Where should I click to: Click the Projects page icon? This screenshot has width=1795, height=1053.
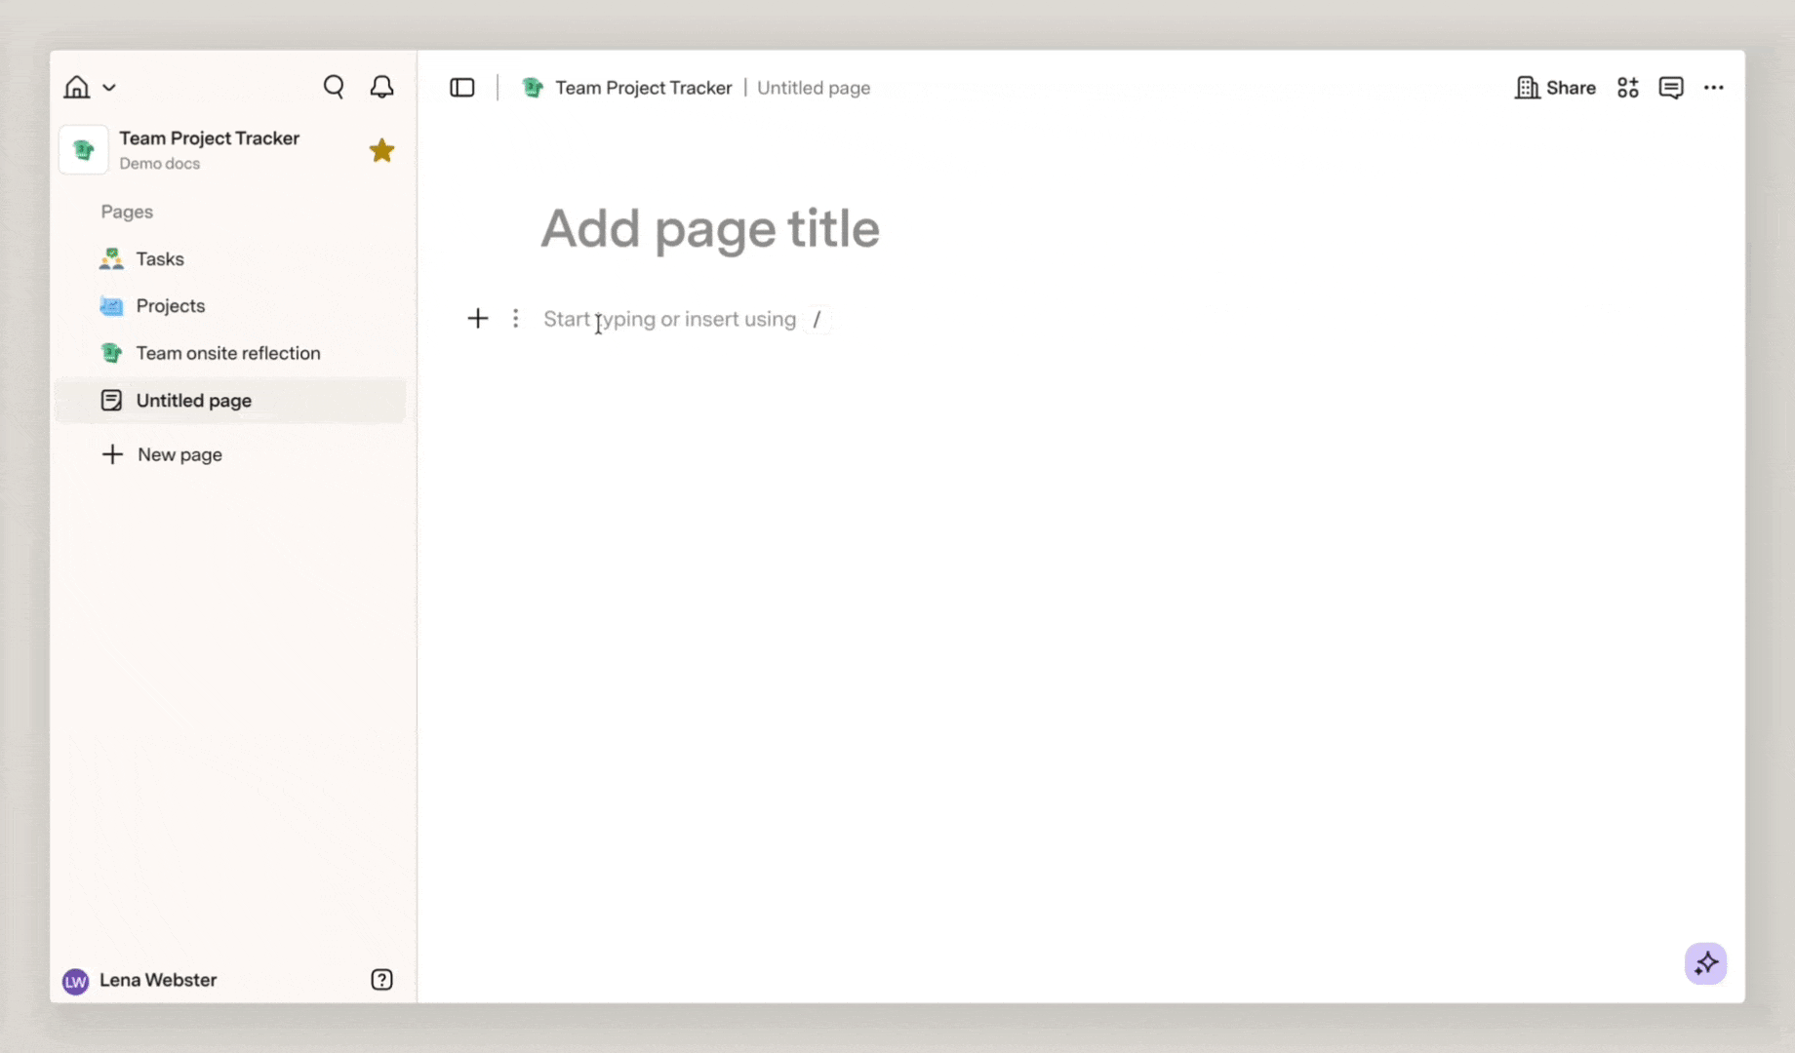pyautogui.click(x=111, y=306)
